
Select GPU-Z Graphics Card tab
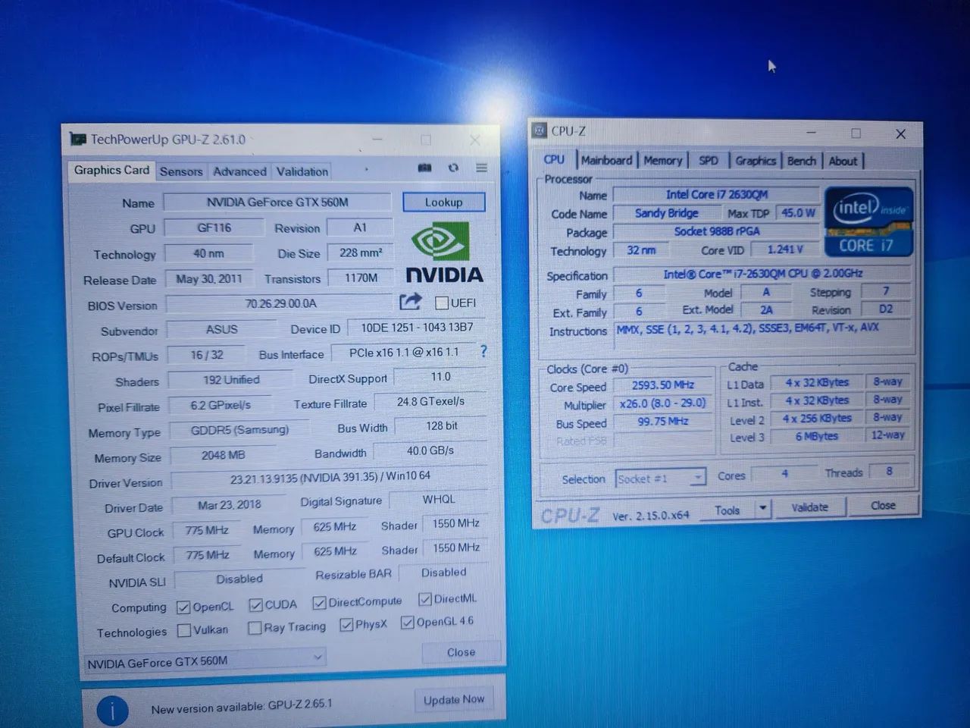coord(111,170)
